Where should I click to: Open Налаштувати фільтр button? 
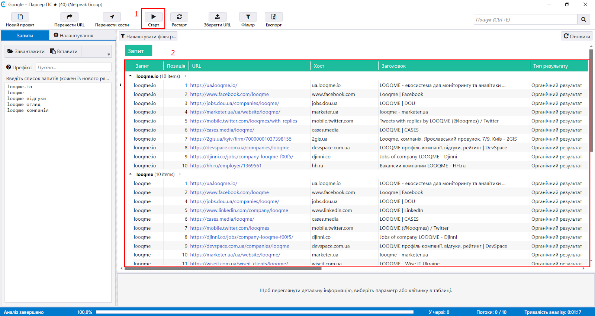coord(148,36)
